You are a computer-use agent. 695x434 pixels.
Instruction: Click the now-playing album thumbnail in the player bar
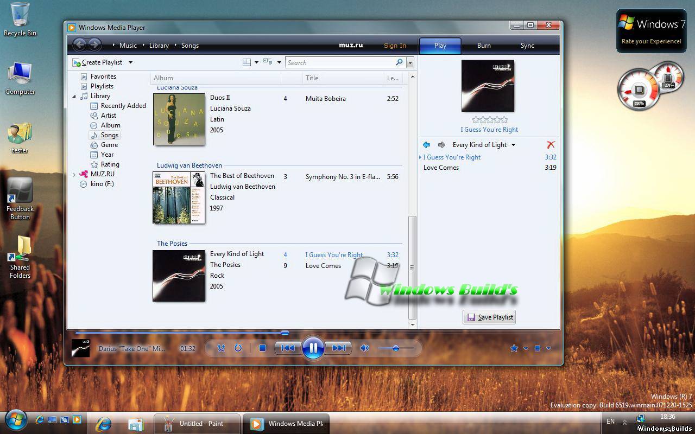tap(81, 348)
